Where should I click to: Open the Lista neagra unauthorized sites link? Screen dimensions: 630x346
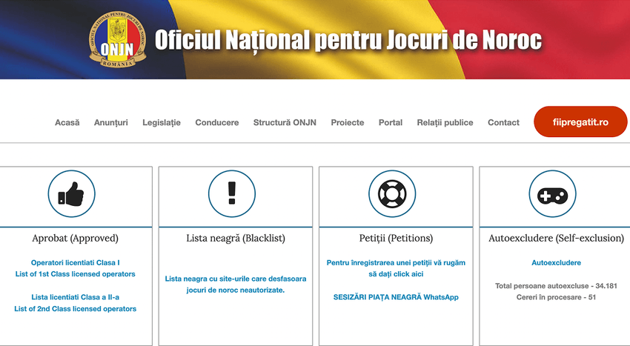coord(235,285)
